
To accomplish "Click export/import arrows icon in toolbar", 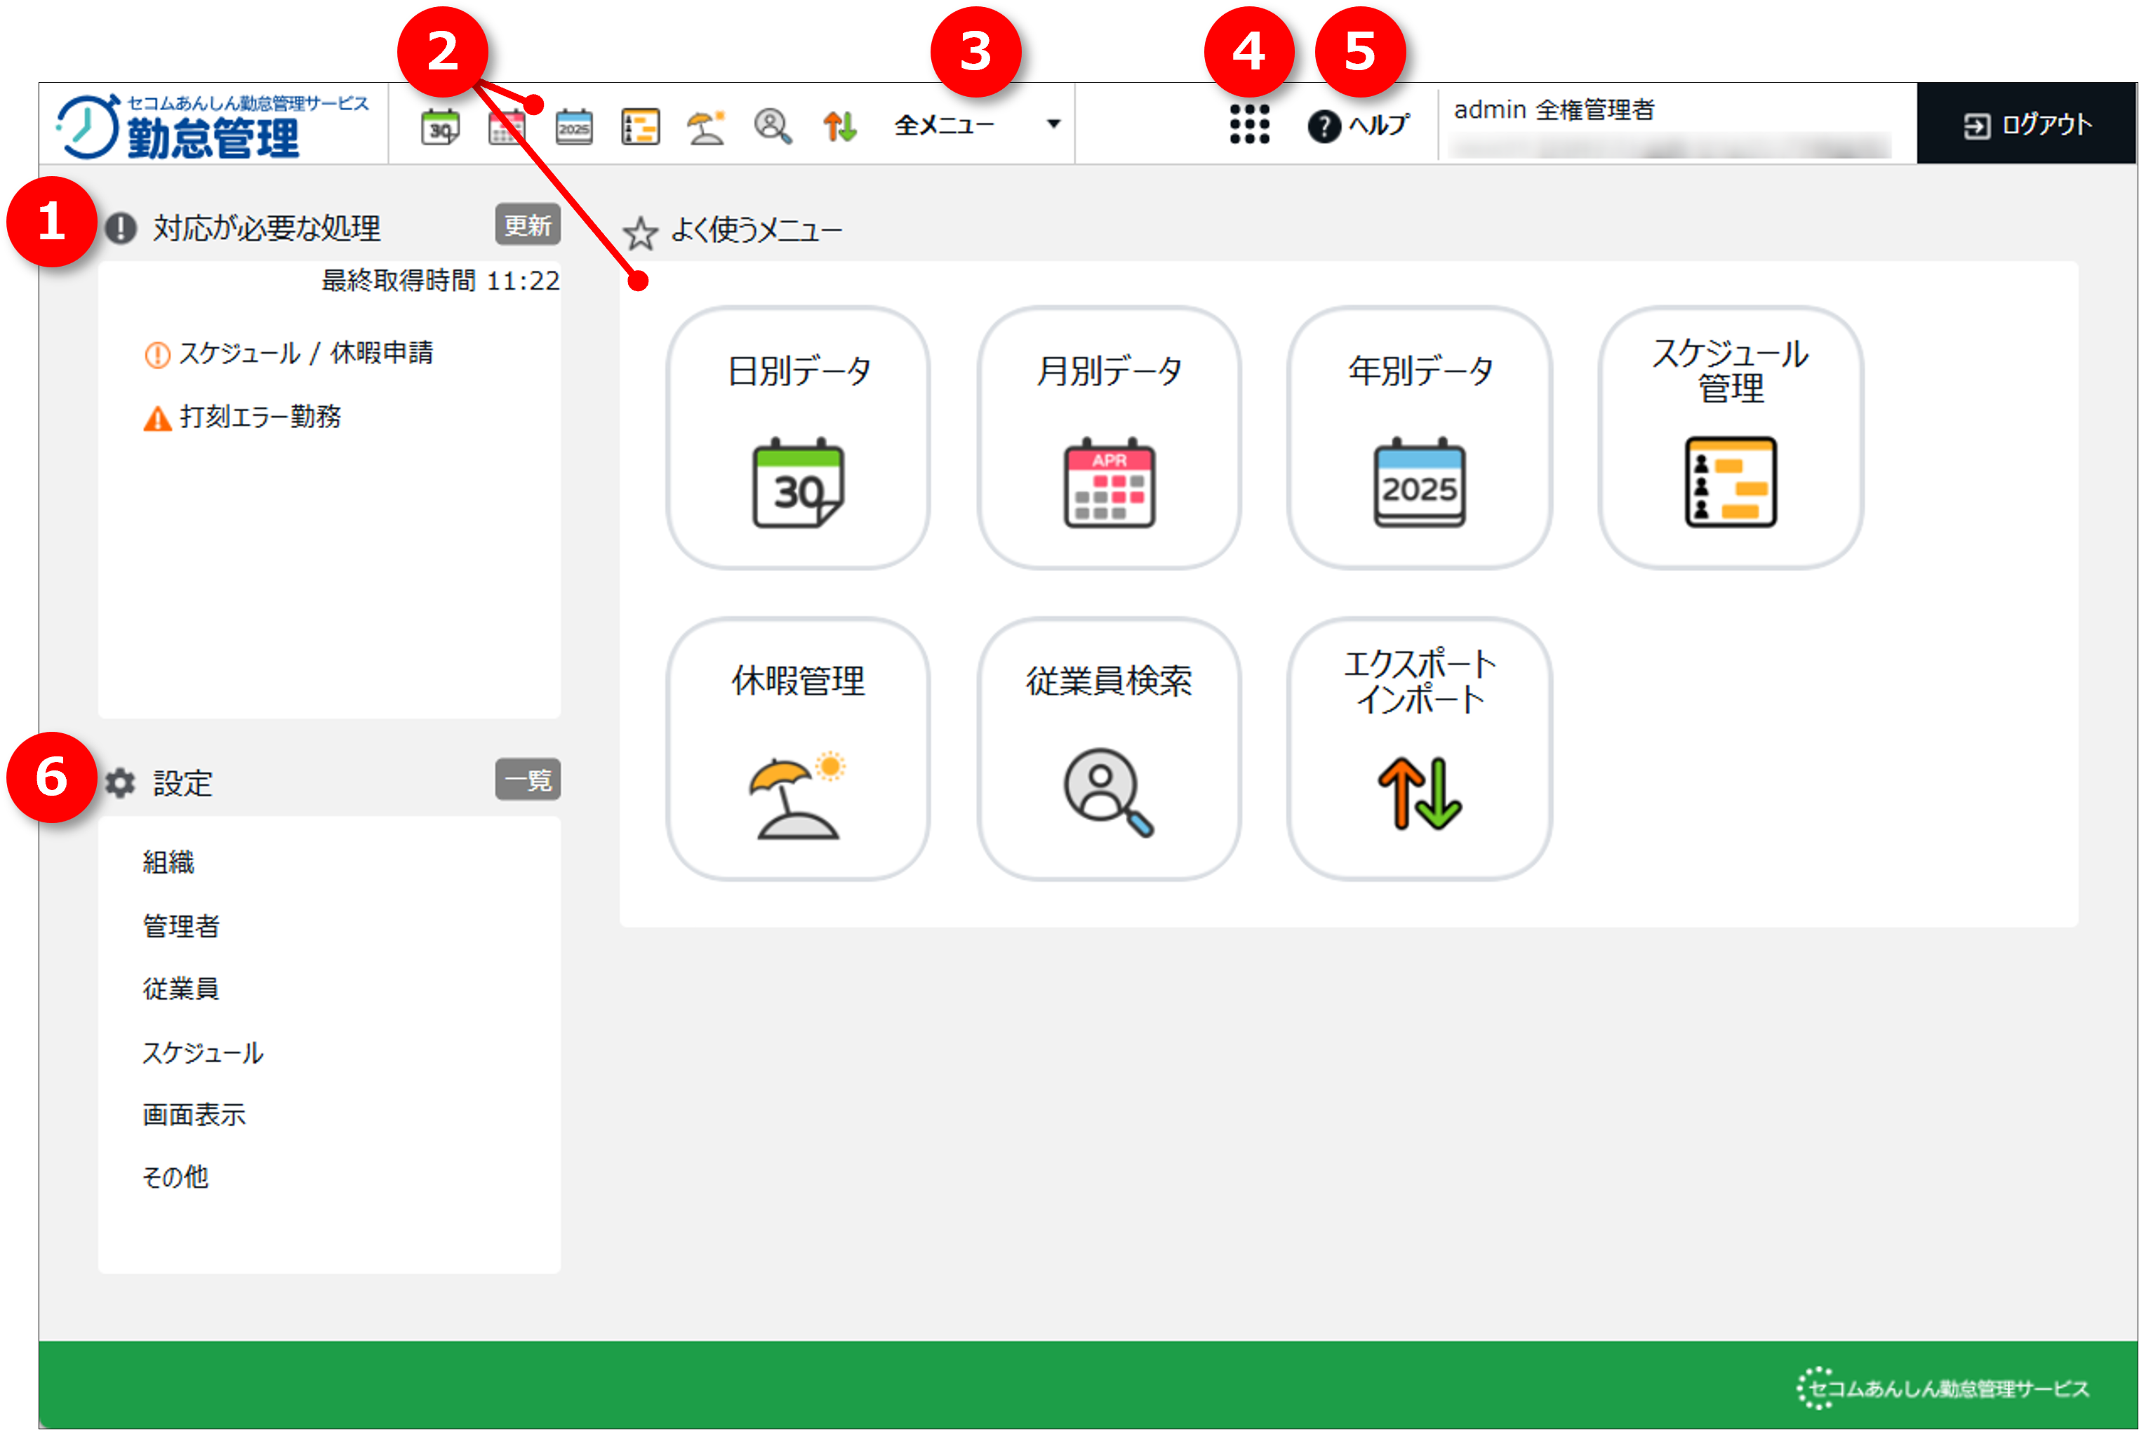I will coord(839,126).
